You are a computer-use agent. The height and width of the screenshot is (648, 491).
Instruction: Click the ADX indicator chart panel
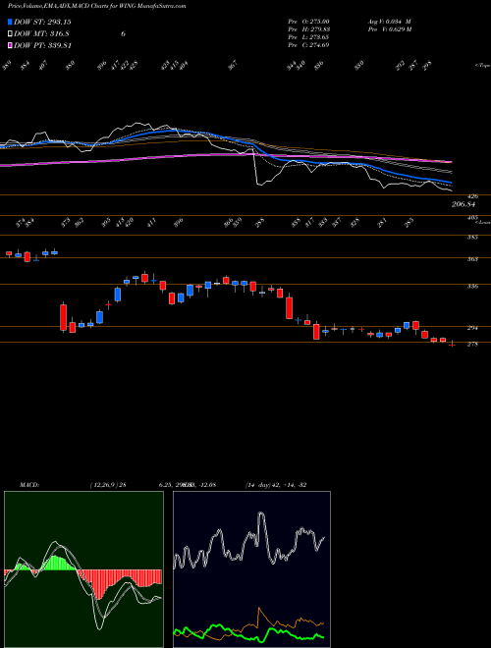(x=251, y=569)
